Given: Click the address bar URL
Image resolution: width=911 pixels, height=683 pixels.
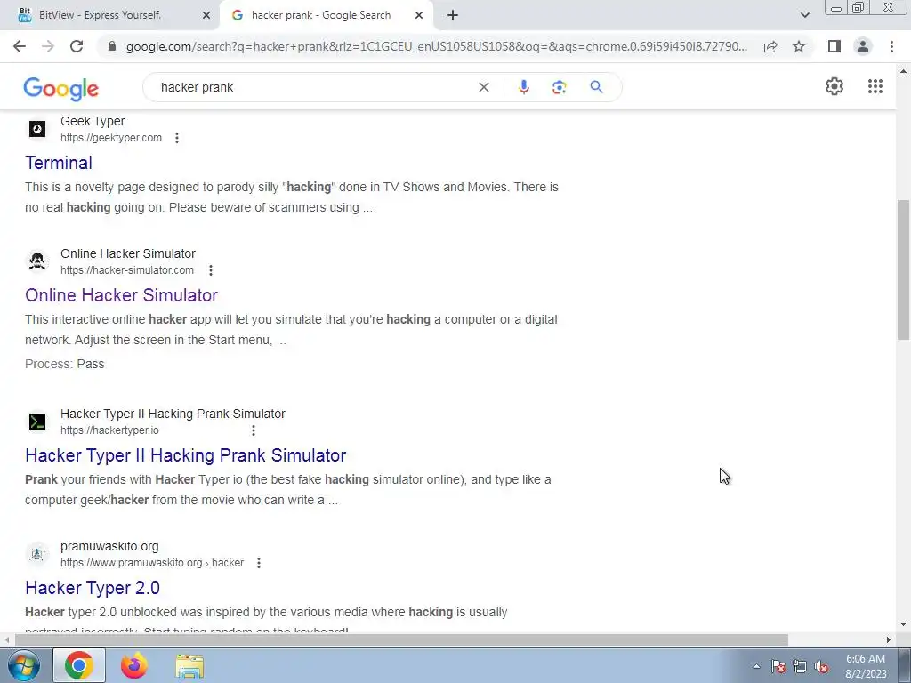Looking at the screenshot, I should pos(437,46).
